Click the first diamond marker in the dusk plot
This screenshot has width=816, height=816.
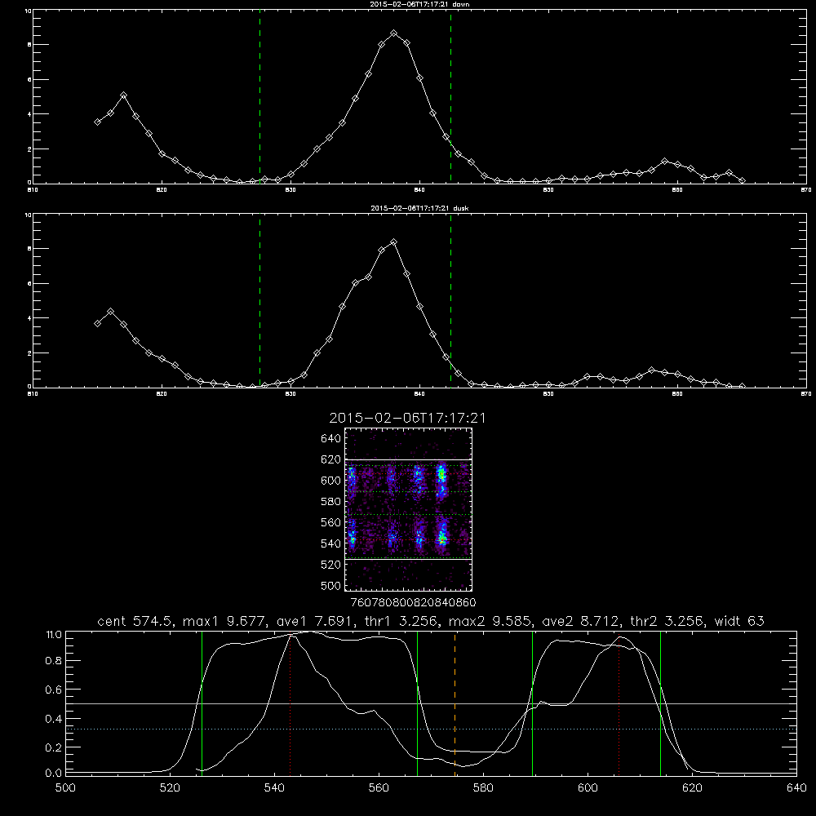(97, 324)
